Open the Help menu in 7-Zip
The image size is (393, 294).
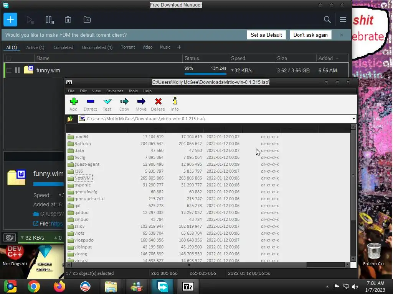click(147, 91)
